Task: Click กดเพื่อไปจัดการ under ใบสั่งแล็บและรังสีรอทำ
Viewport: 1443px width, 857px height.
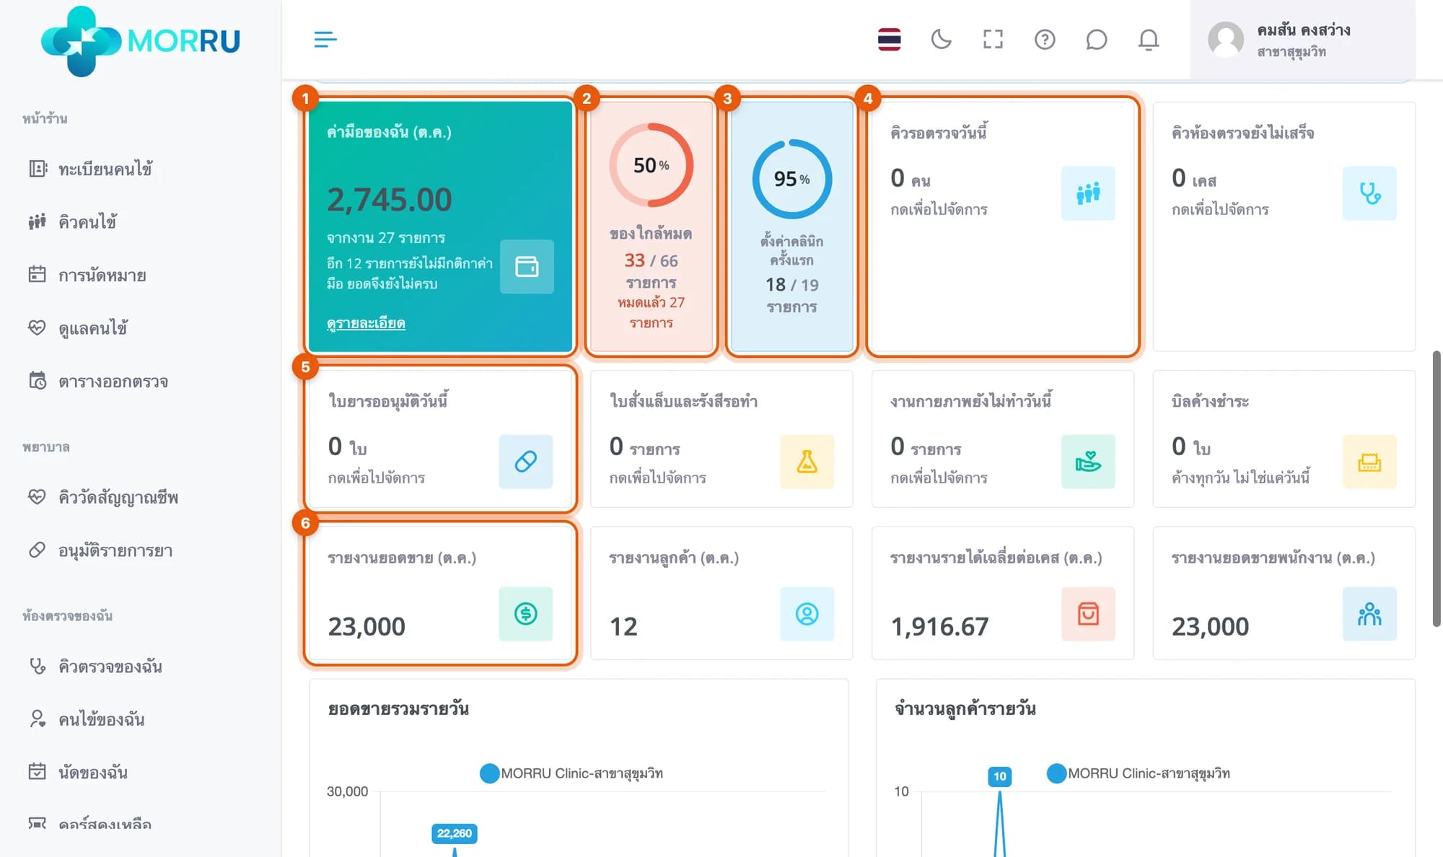Action: point(658,478)
